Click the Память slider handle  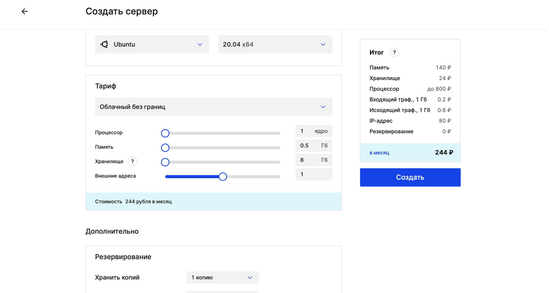point(165,148)
